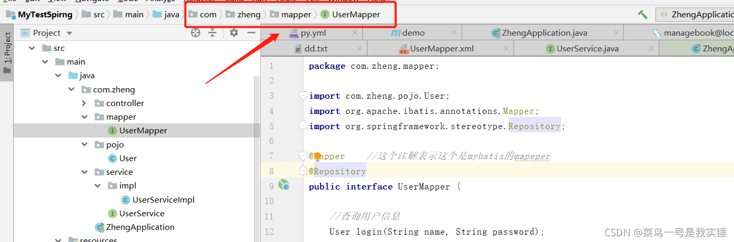
Task: Switch to the py.yml tab
Action: point(313,33)
